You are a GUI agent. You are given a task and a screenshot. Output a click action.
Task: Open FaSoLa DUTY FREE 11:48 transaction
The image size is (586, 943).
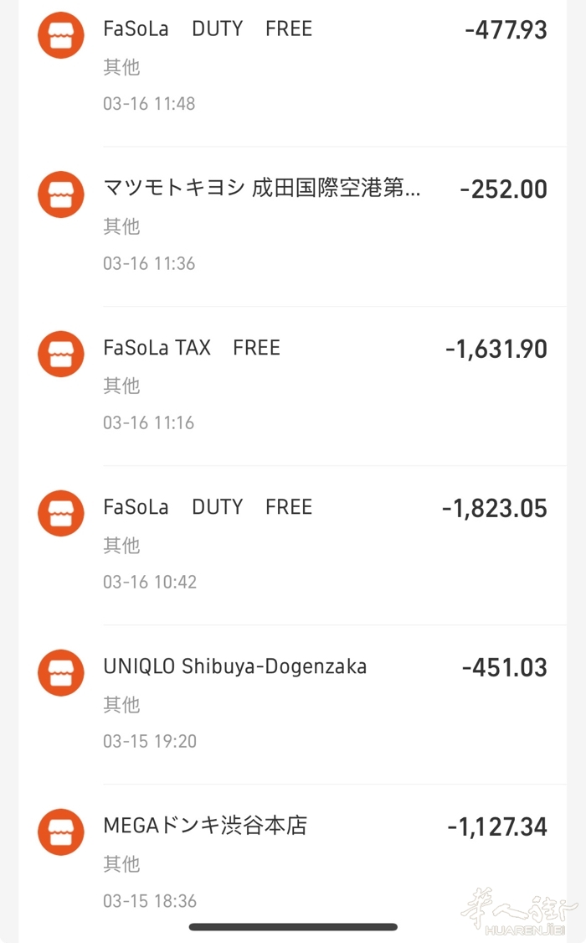tap(208, 29)
